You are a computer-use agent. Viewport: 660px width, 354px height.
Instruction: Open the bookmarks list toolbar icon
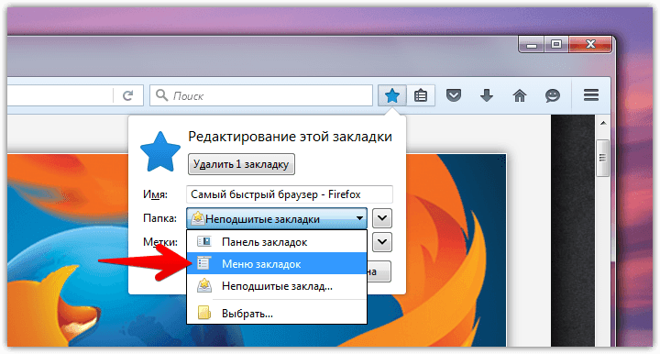pos(421,95)
